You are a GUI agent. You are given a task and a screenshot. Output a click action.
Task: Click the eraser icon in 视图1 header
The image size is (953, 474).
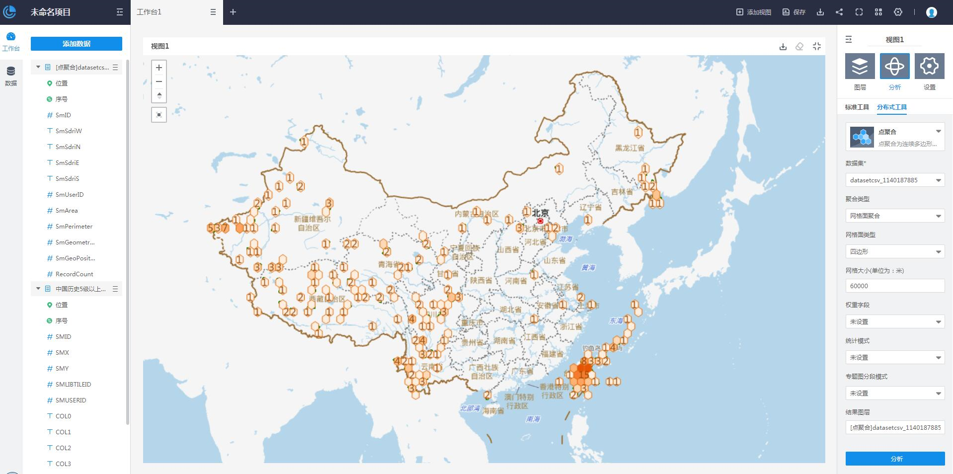[x=799, y=47]
